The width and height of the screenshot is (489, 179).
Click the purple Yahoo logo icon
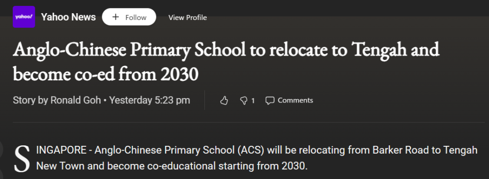(24, 17)
